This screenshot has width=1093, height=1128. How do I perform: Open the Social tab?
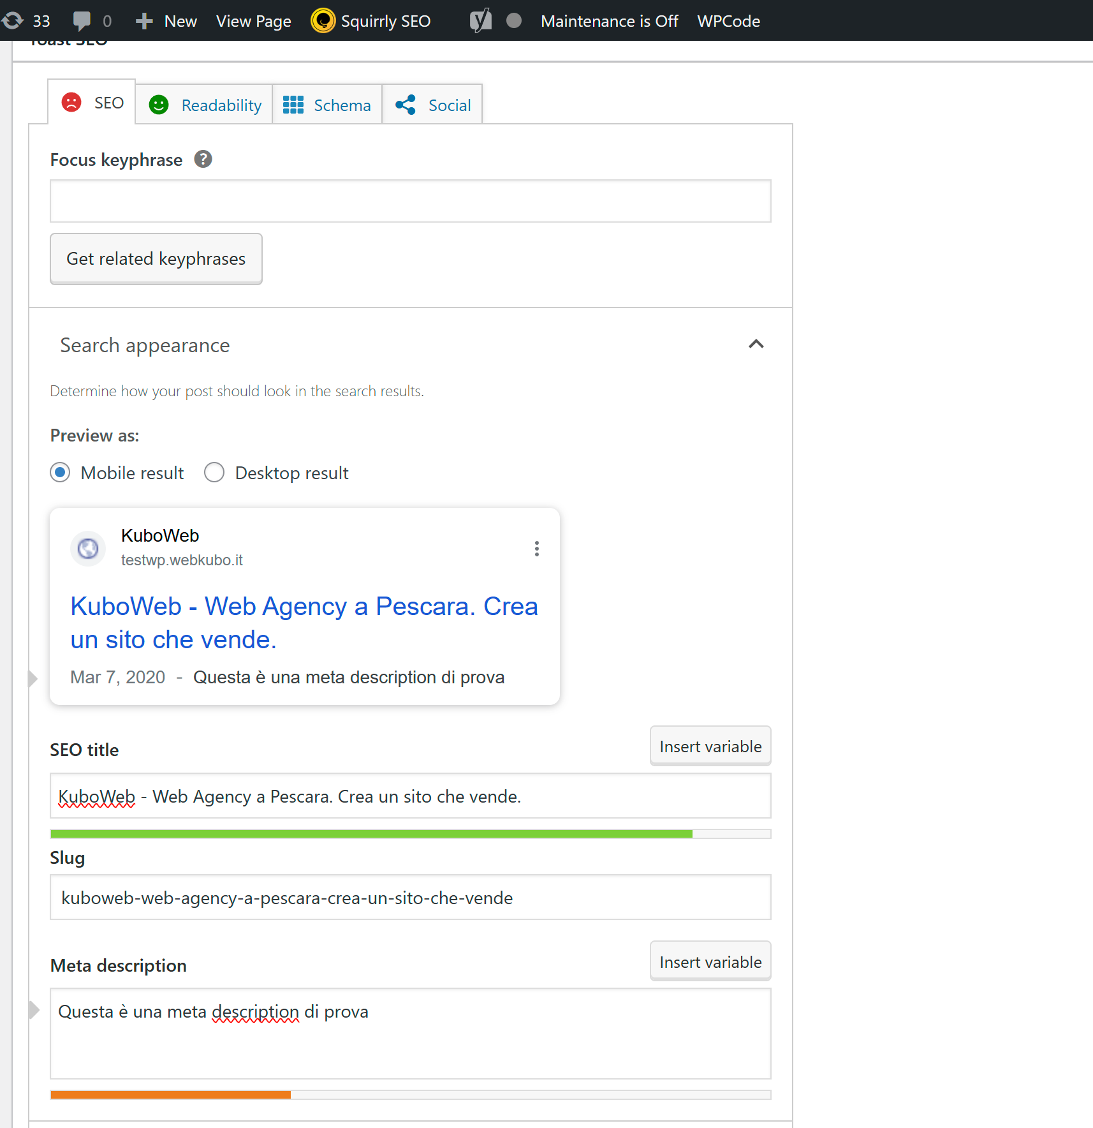point(432,105)
